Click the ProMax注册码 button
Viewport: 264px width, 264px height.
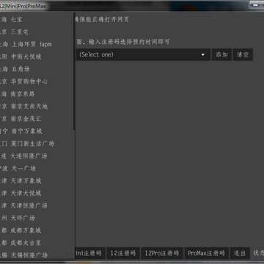(206, 253)
